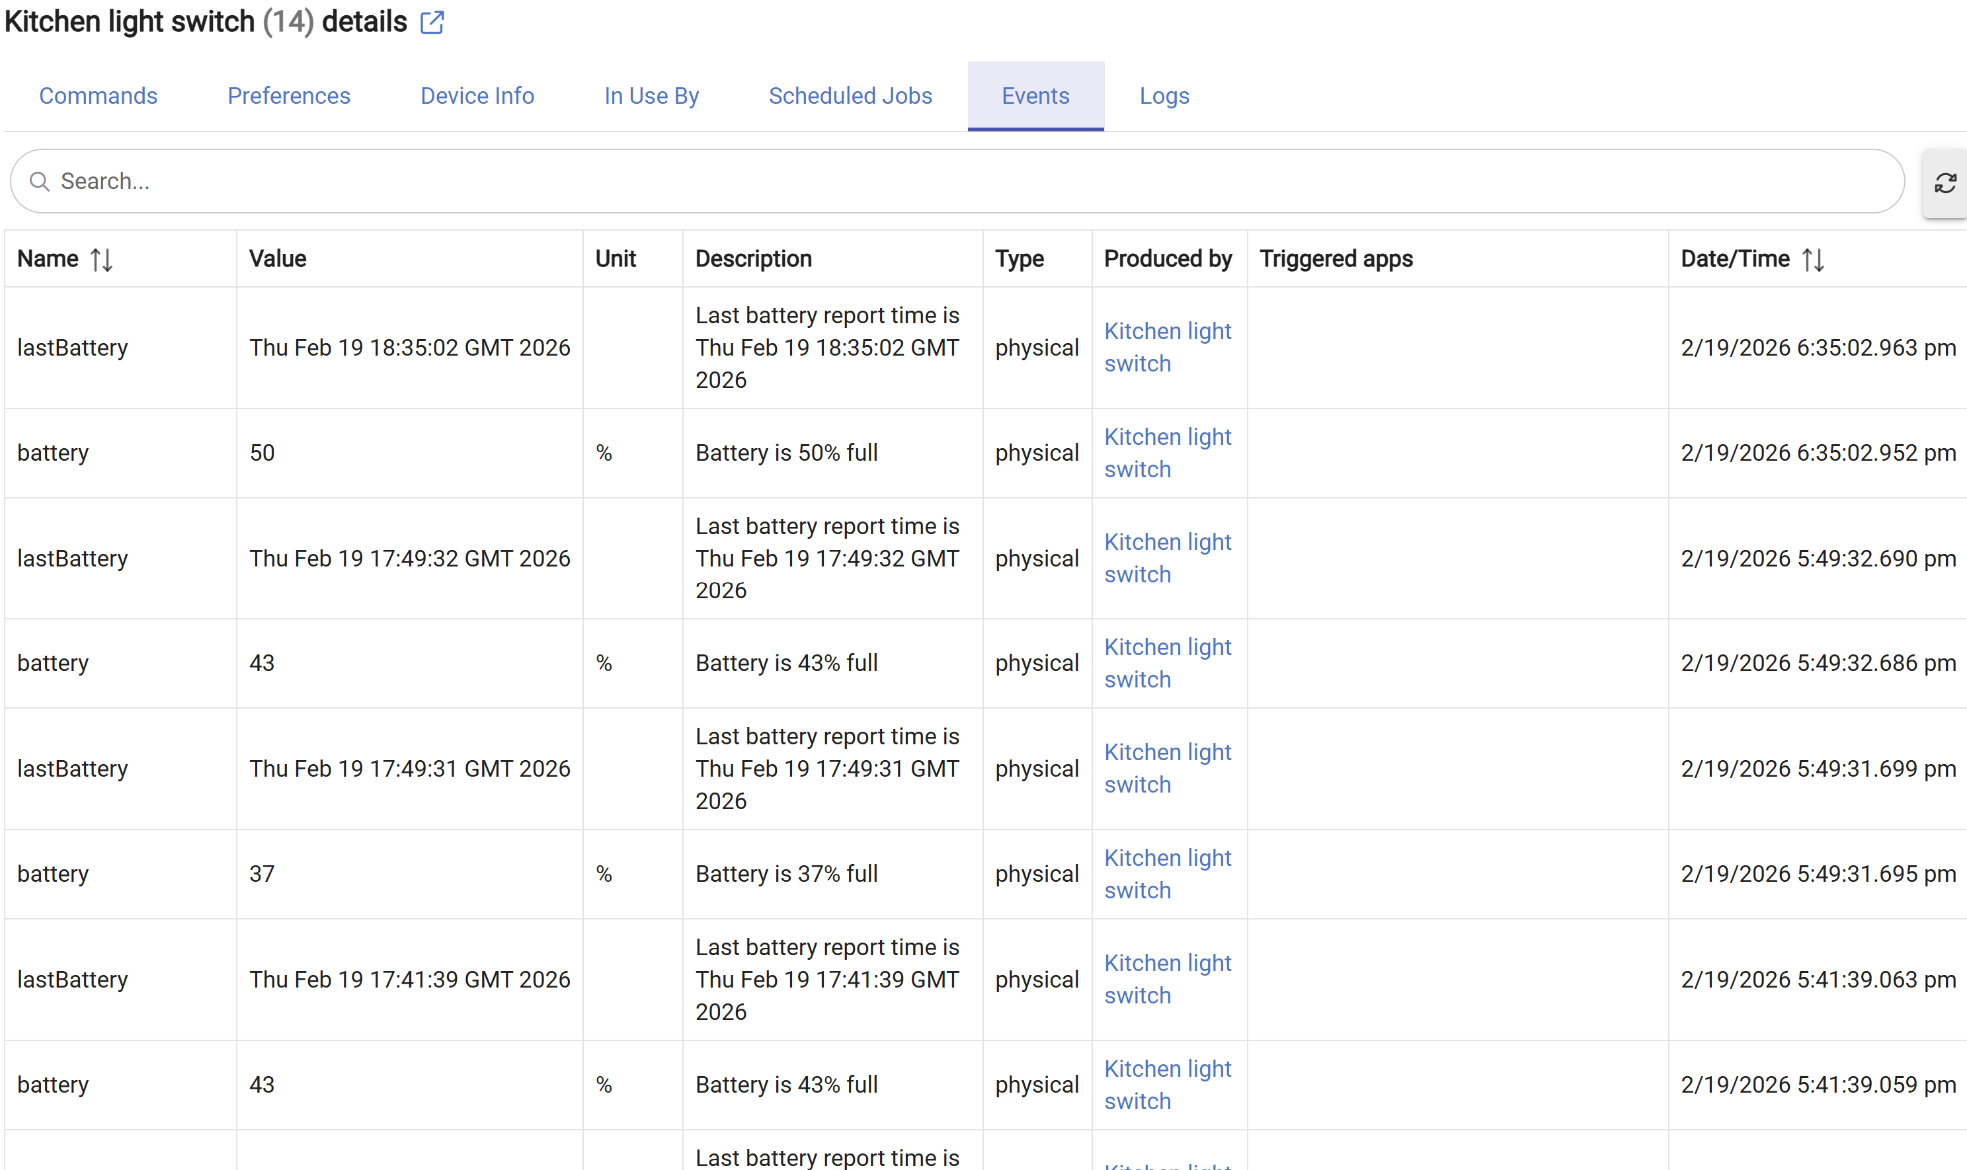This screenshot has width=1967, height=1170.
Task: Open Kitchen light switch link at 5:49:32.690 pm
Action: pyautogui.click(x=1167, y=558)
